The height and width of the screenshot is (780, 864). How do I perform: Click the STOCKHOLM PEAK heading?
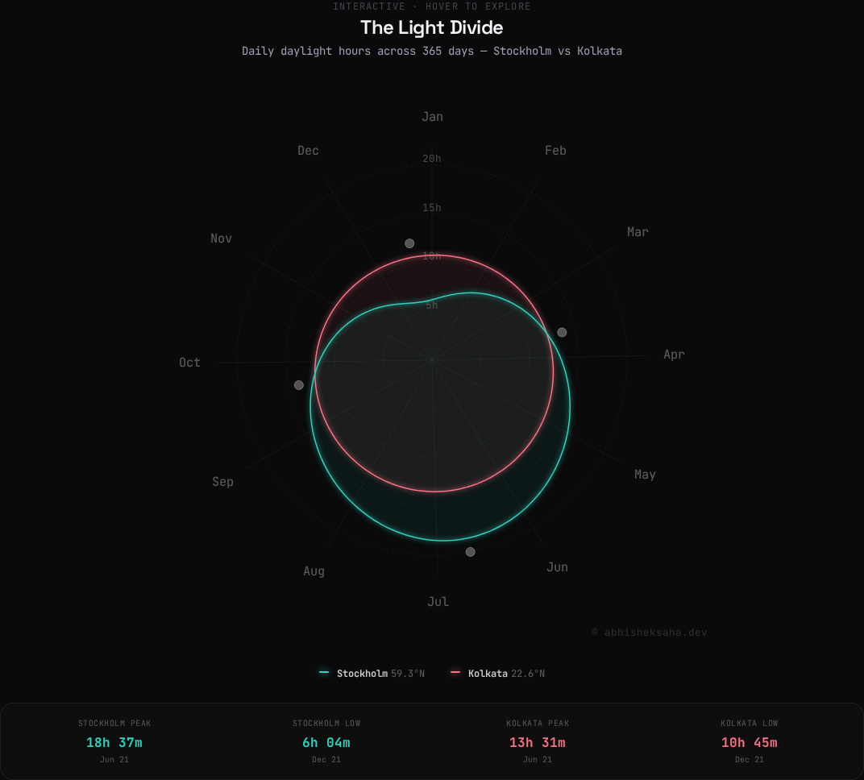click(x=114, y=724)
